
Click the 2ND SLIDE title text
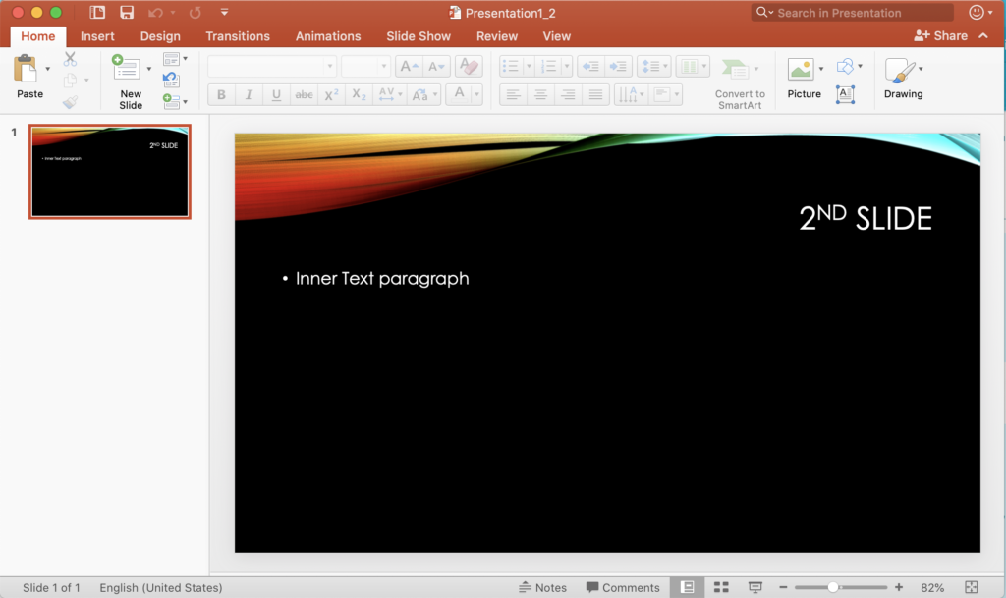(x=866, y=219)
